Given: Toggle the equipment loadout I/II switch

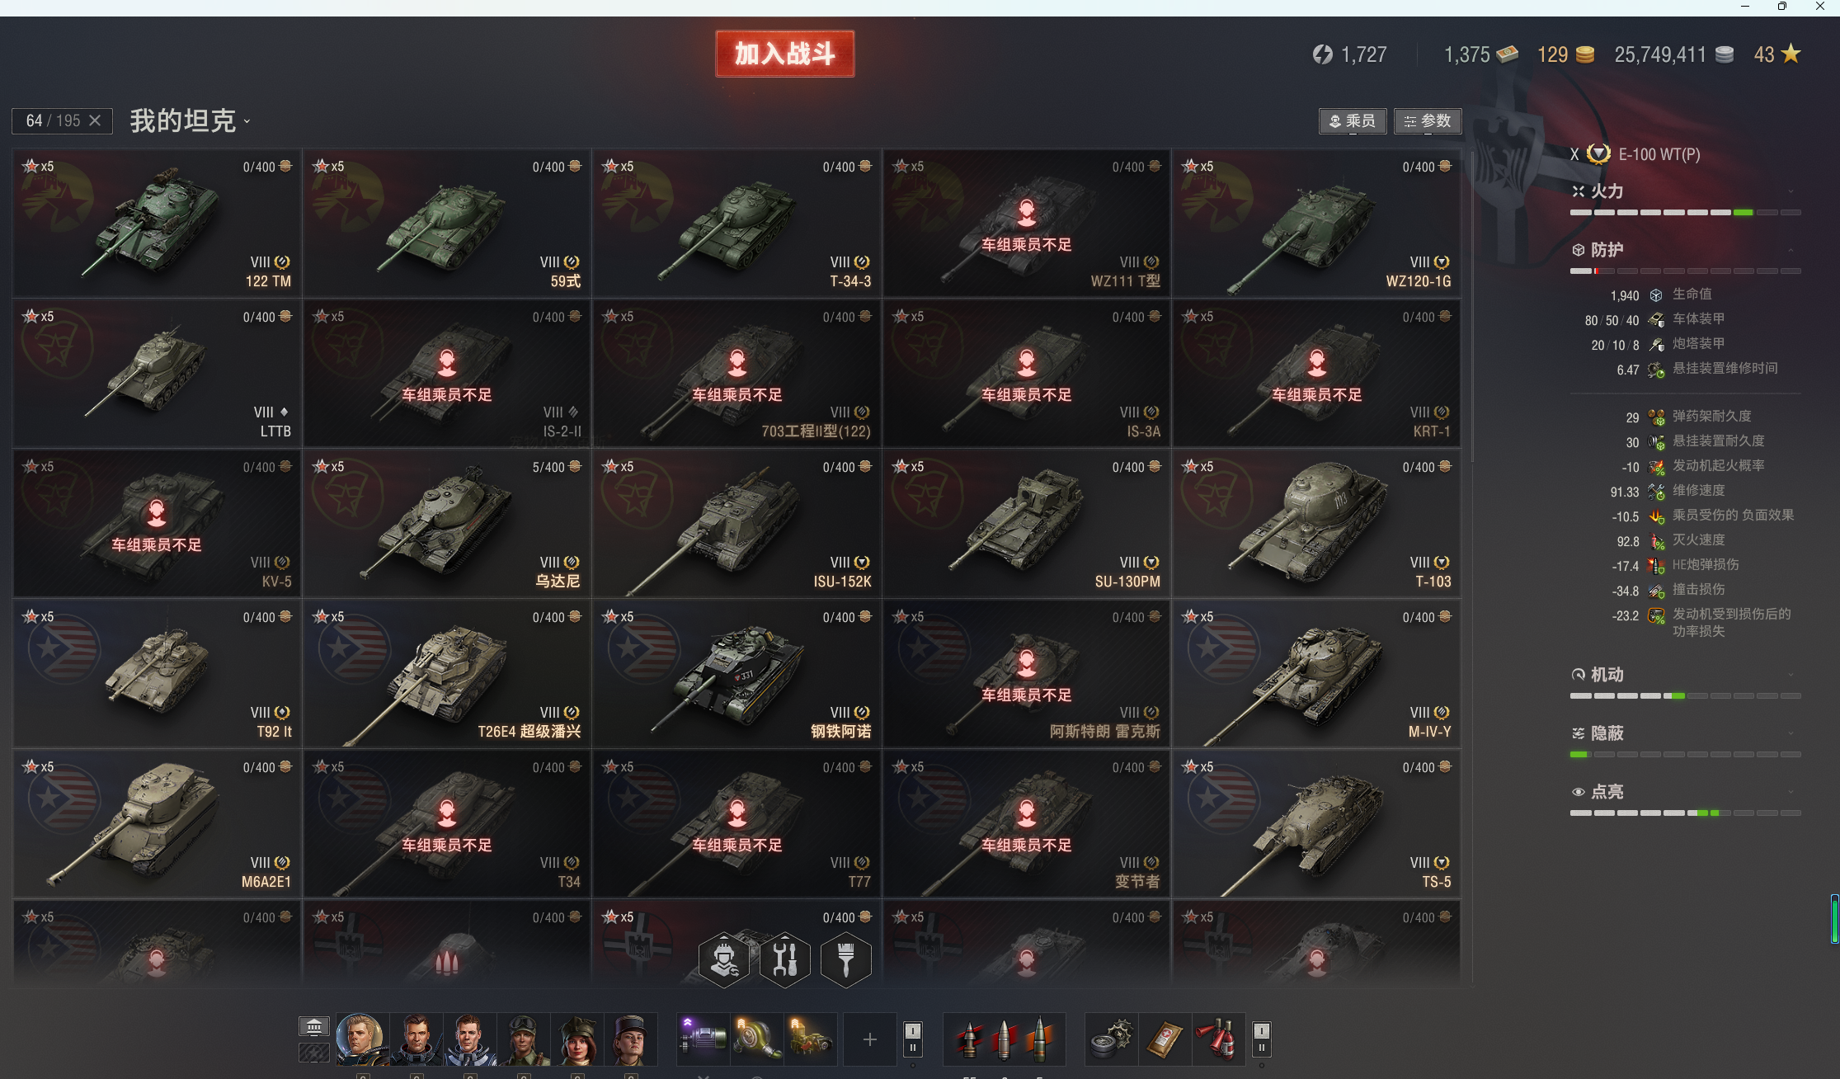Looking at the screenshot, I should click(x=912, y=1039).
